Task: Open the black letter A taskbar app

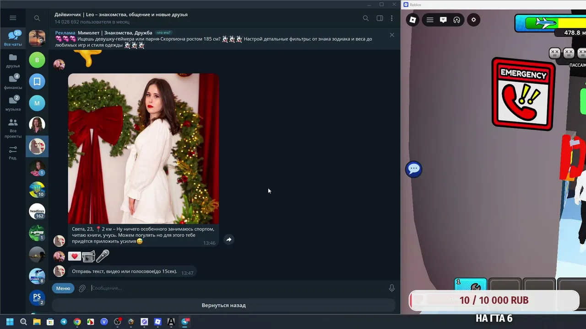Action: coord(171,322)
